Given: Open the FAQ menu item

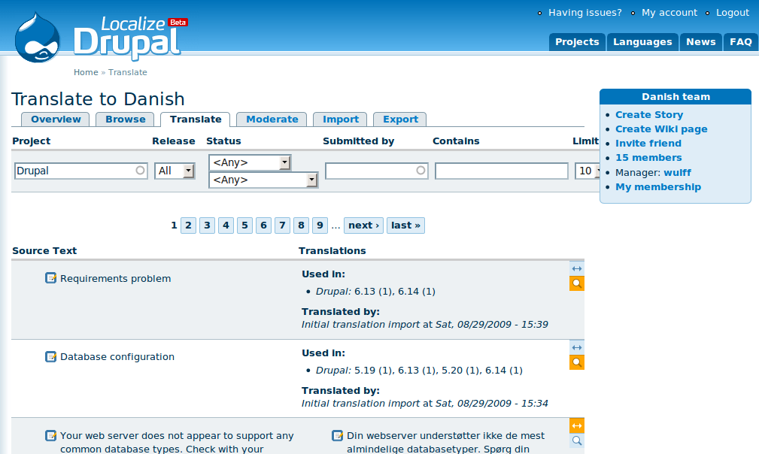Looking at the screenshot, I should [741, 42].
